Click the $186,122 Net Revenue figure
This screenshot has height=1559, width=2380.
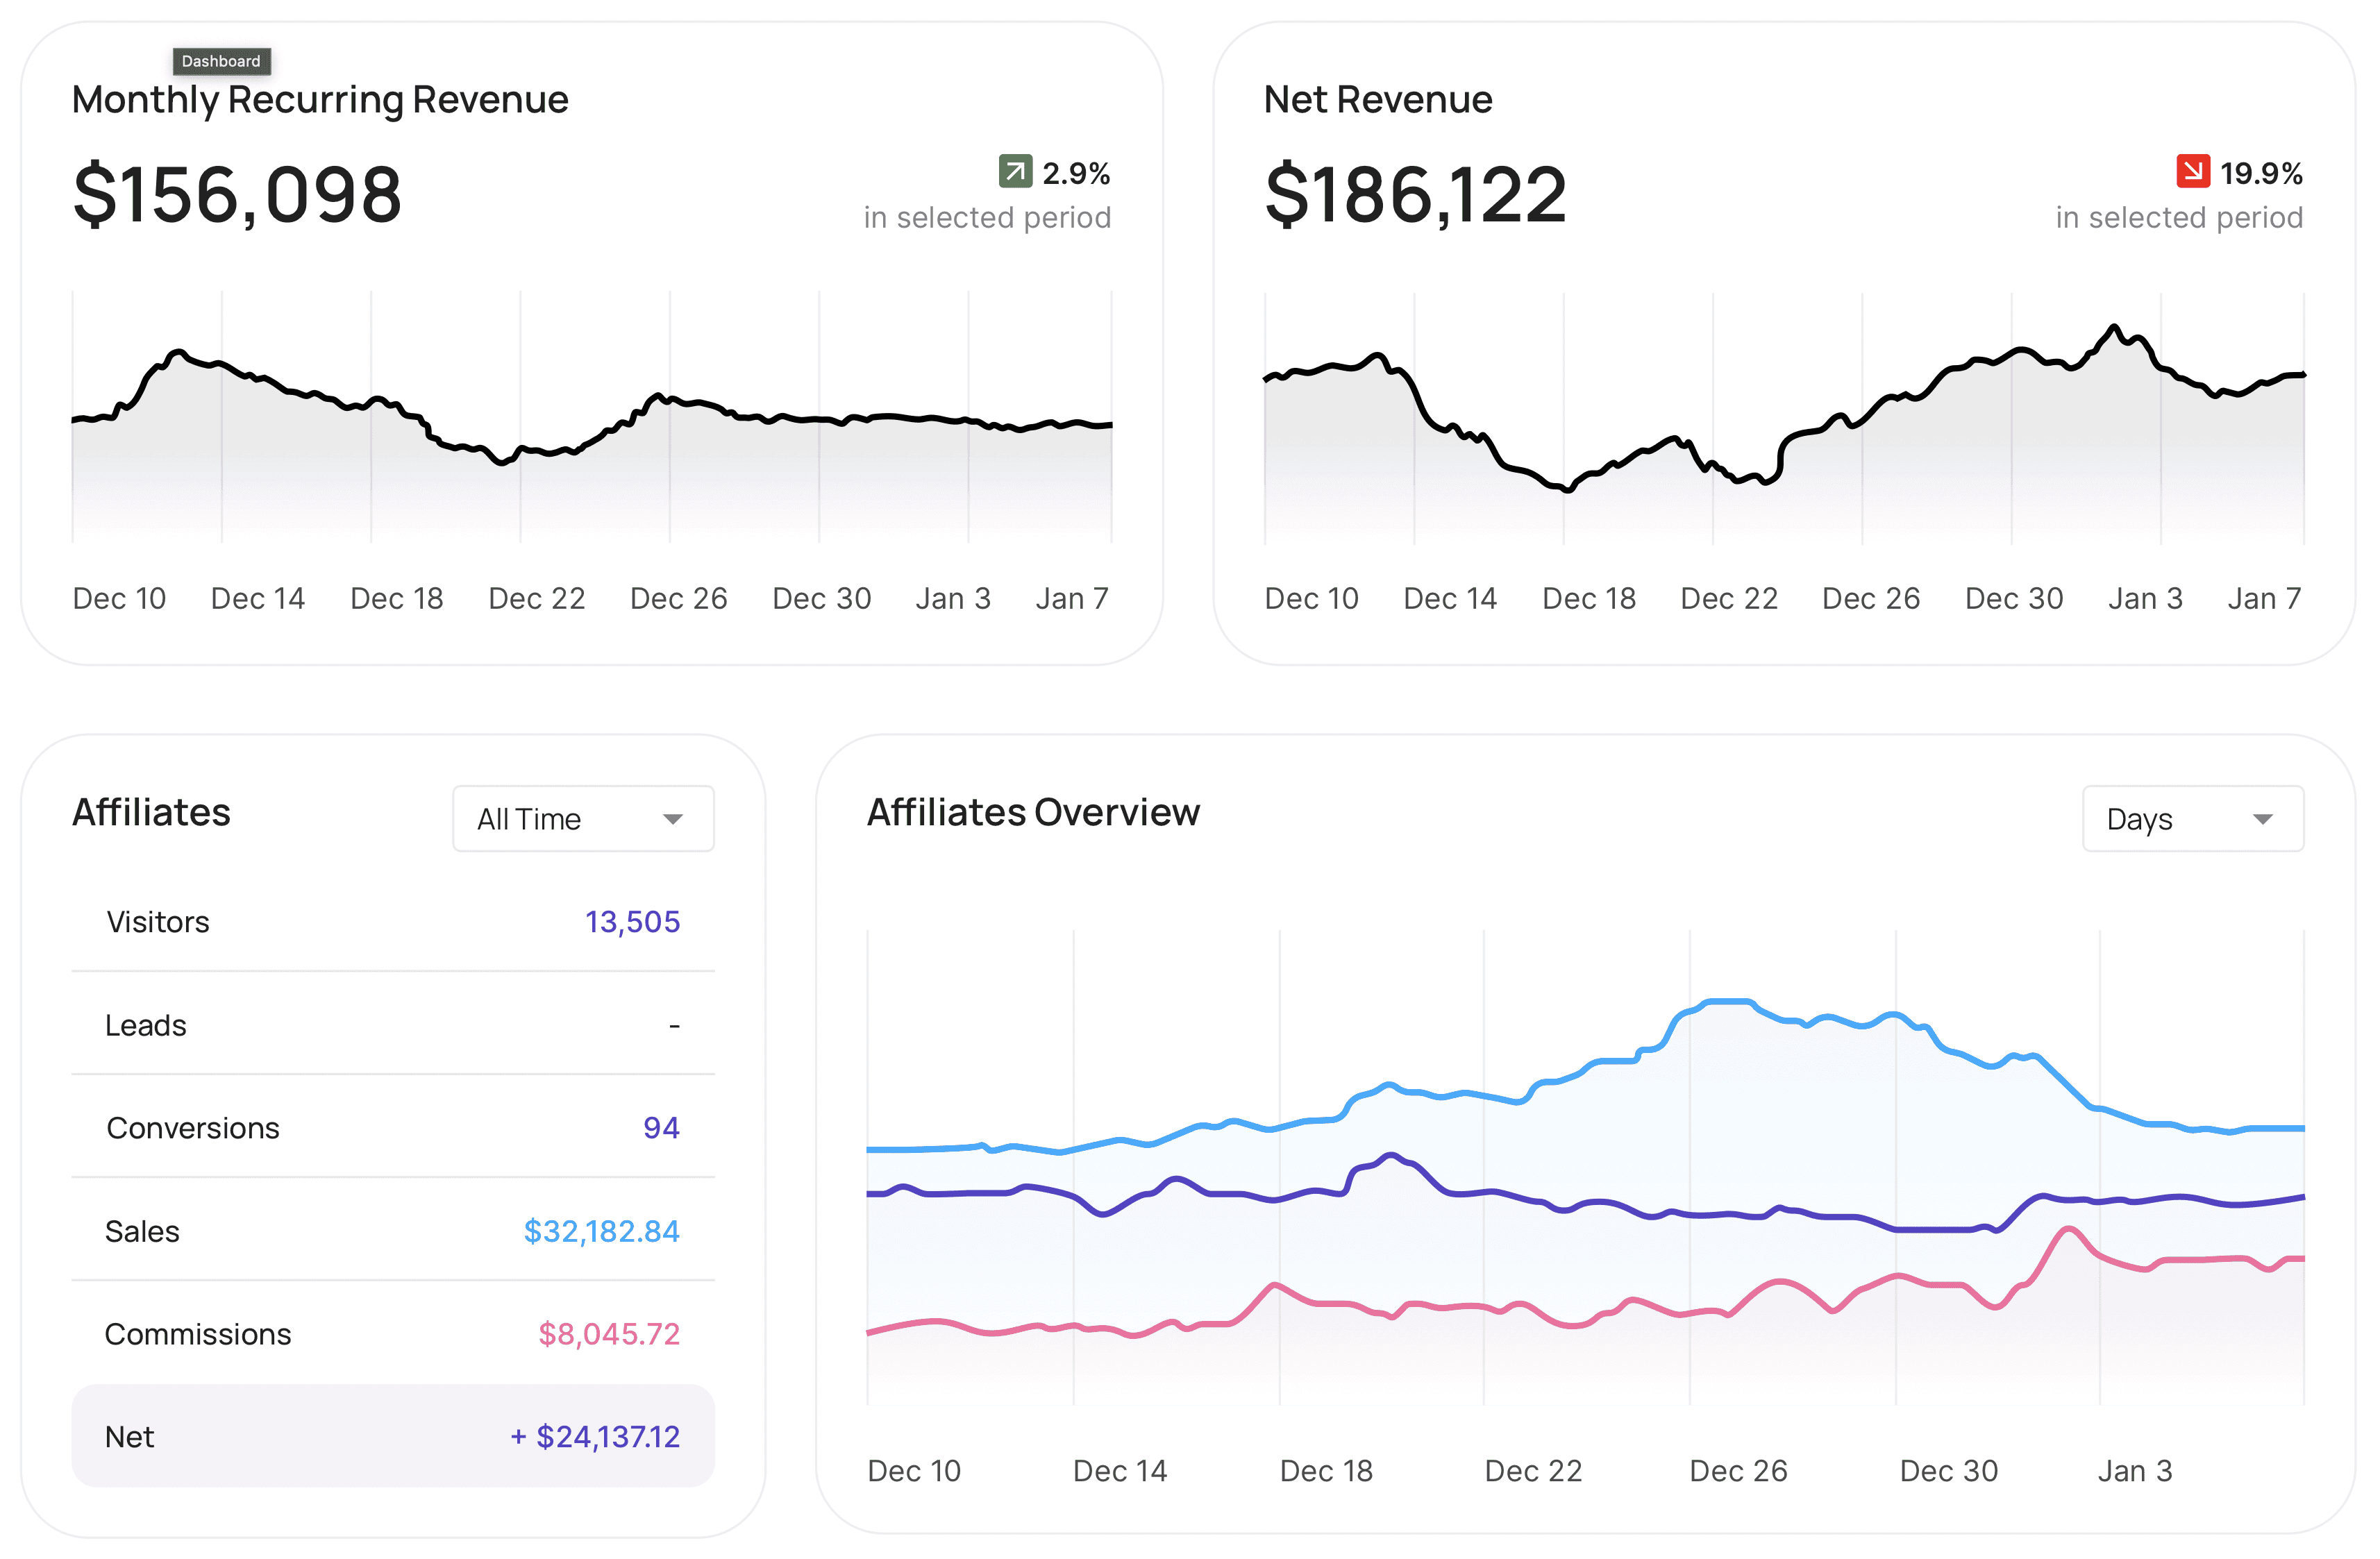tap(1415, 194)
